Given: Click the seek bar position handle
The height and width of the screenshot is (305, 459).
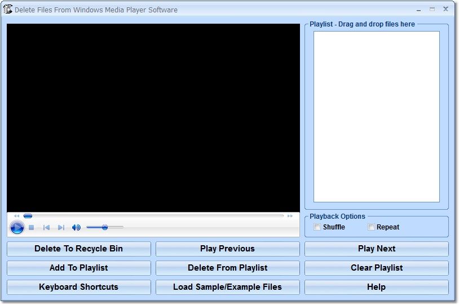Looking at the screenshot, I should point(28,216).
